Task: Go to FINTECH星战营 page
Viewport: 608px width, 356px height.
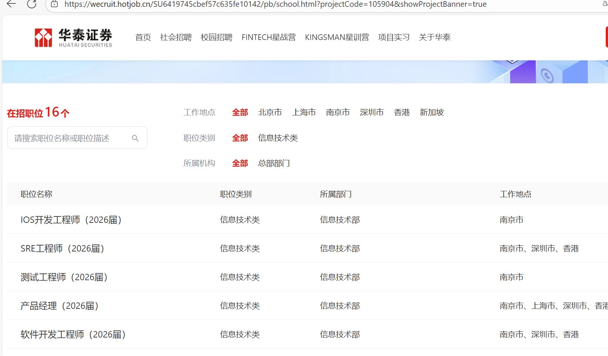Action: point(269,37)
